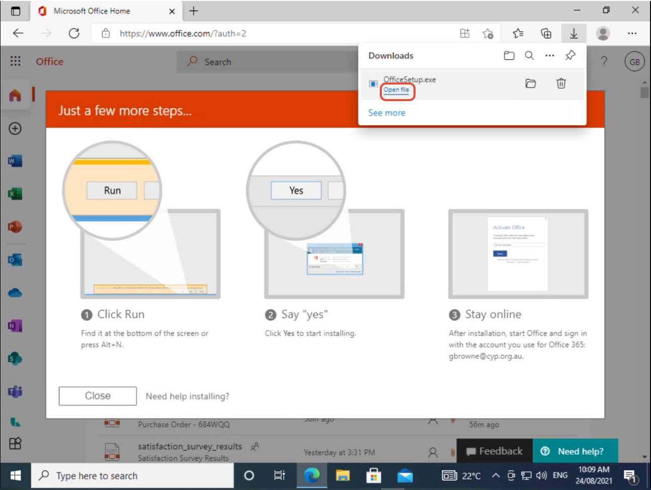651x490 pixels.
Task: Open GB account manager avatar
Action: 634,62
